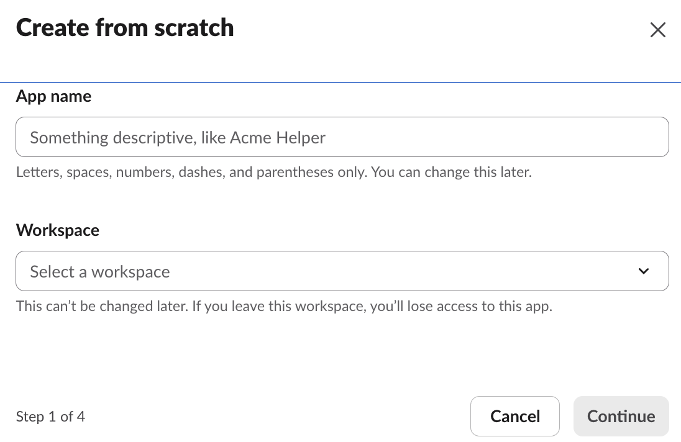The height and width of the screenshot is (442, 681).
Task: Click the 'This can't be changed later' note
Action: click(x=284, y=306)
